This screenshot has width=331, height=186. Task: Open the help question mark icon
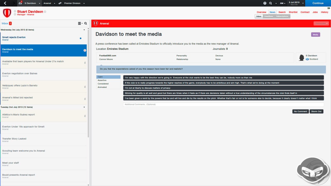point(265,3)
